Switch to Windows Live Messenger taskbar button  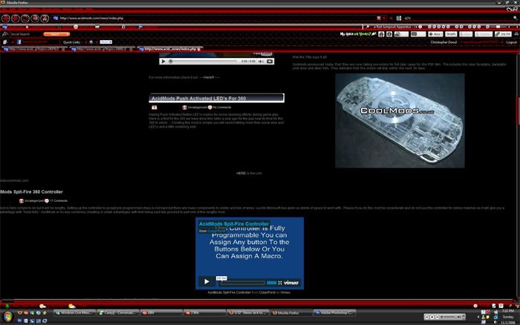(x=74, y=312)
